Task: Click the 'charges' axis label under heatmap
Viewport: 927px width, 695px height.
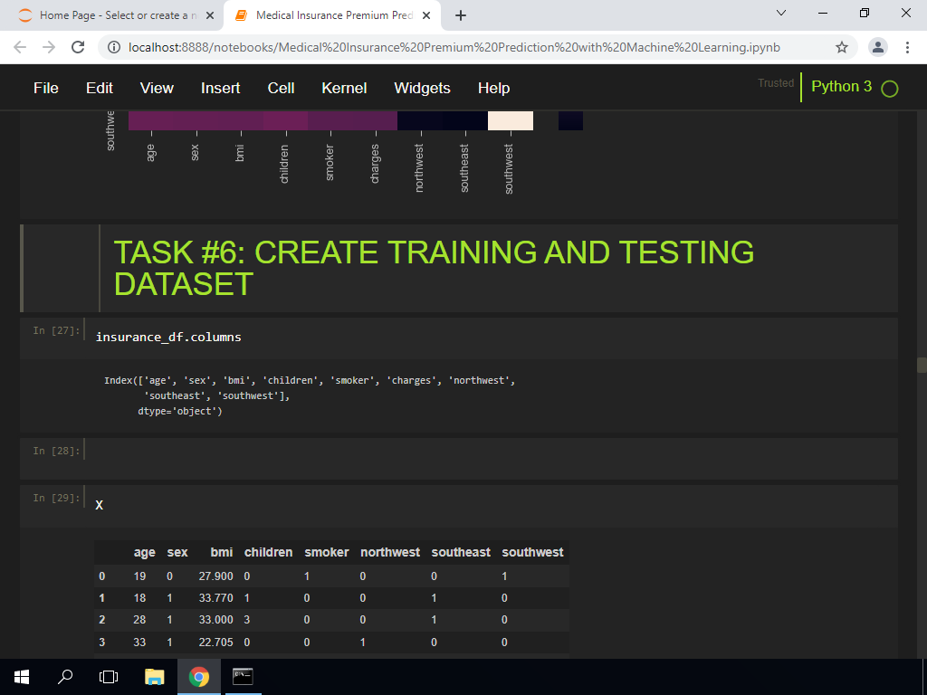Action: coord(375,164)
